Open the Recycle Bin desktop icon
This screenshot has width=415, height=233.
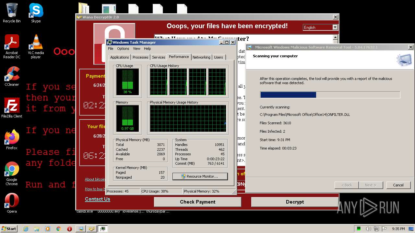tap(12, 13)
